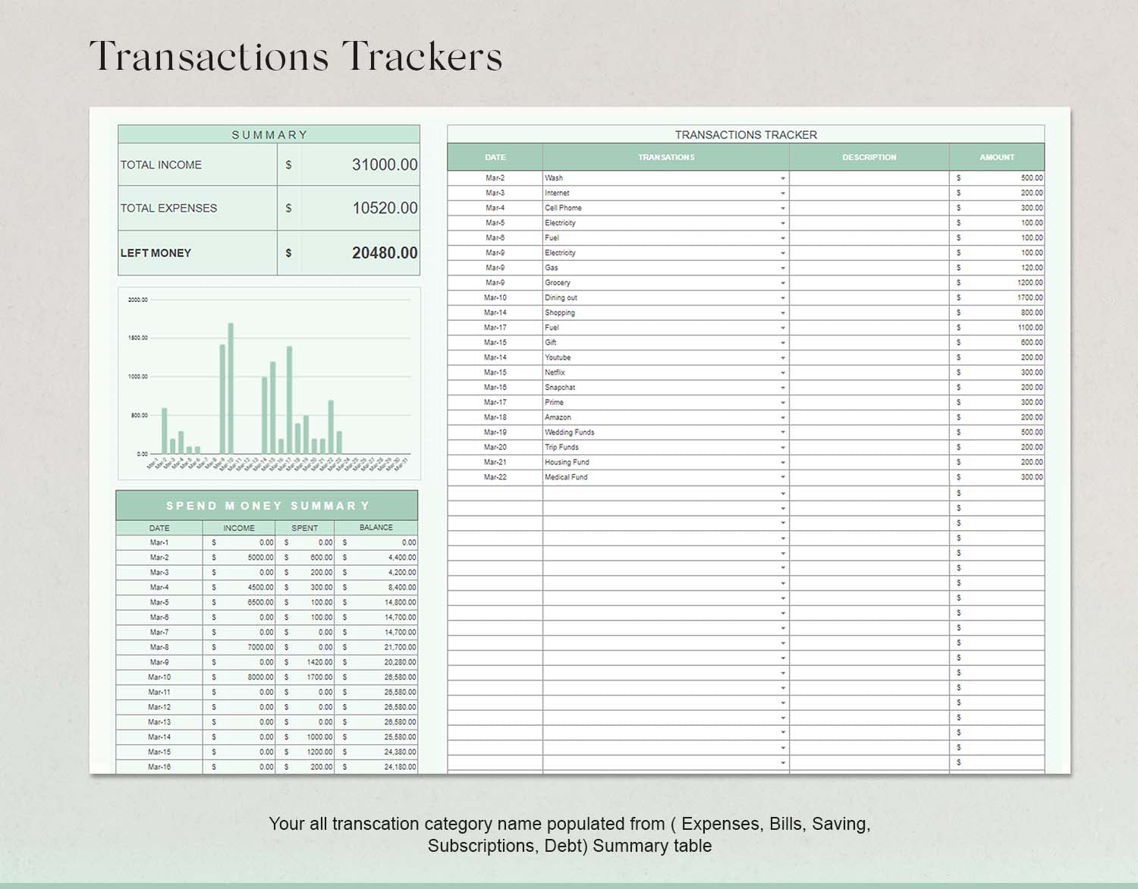Click the TOTAL EXPENSES label cell
This screenshot has height=889, width=1138.
coord(197,208)
